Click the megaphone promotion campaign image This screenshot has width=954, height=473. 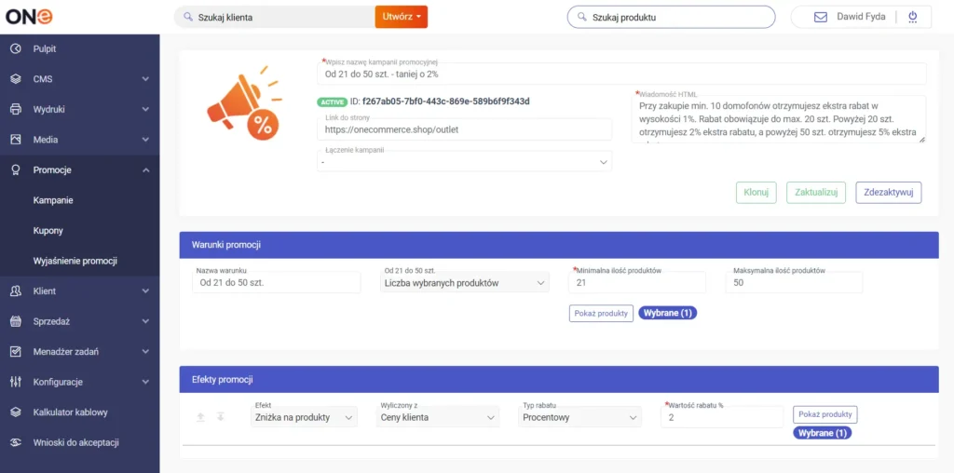pos(244,102)
